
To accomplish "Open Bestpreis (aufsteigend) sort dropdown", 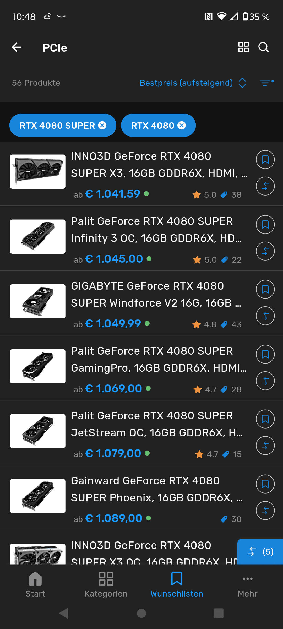I will (186, 83).
